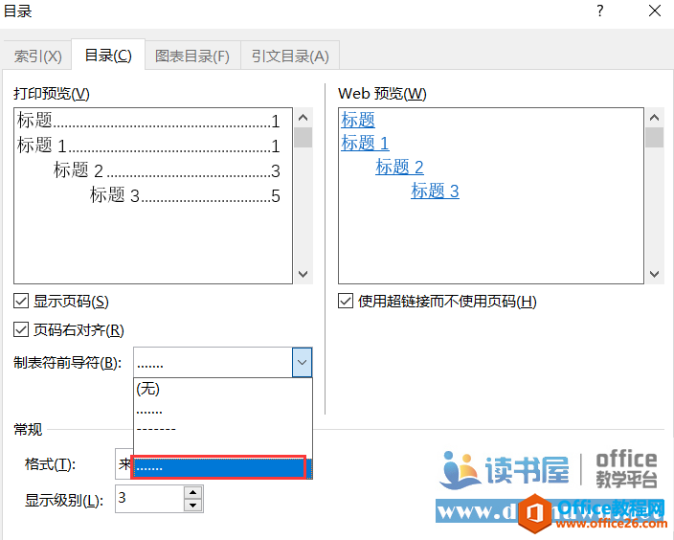The width and height of the screenshot is (674, 540).
Task: Click the 标题 3 link in Web preview
Action: tap(435, 191)
